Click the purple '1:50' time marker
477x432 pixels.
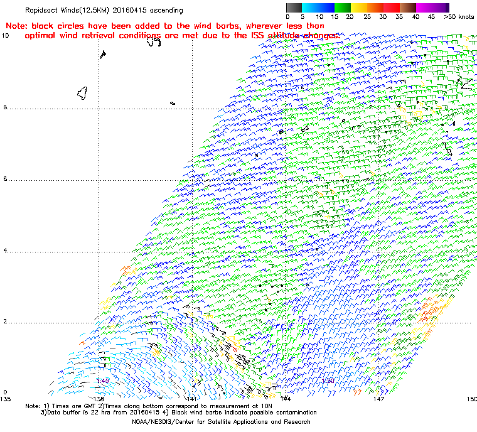click(x=328, y=381)
